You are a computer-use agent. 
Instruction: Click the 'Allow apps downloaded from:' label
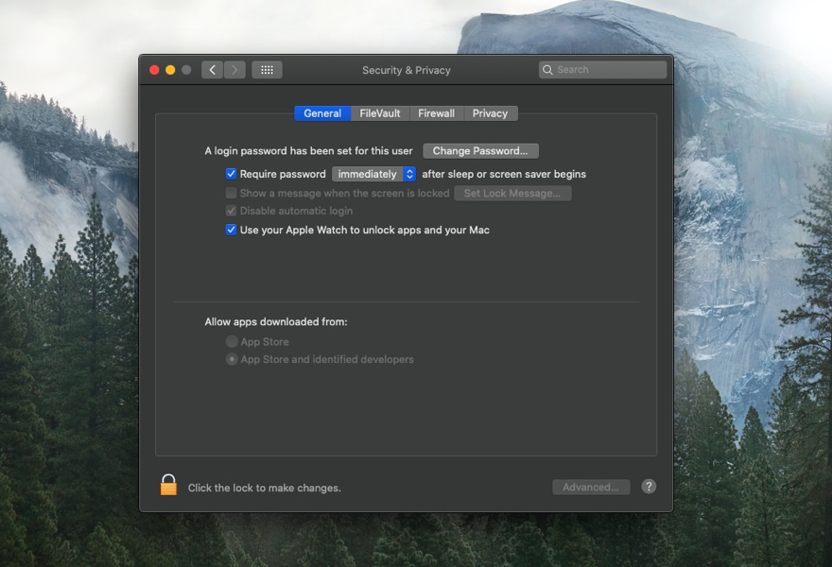point(276,322)
